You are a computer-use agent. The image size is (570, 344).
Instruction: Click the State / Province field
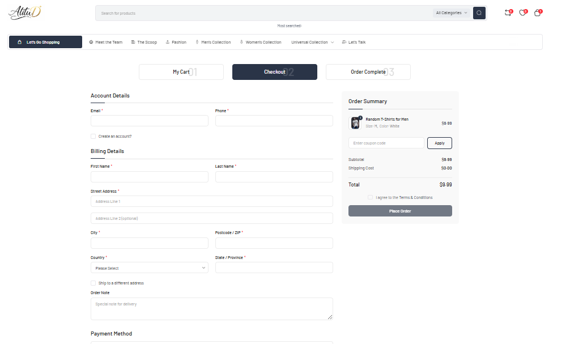pos(274,267)
